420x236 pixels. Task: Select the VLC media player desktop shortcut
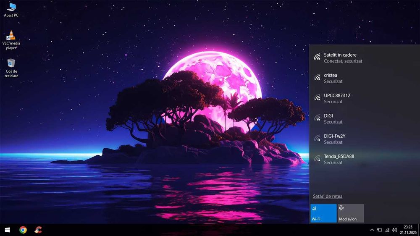tap(11, 40)
